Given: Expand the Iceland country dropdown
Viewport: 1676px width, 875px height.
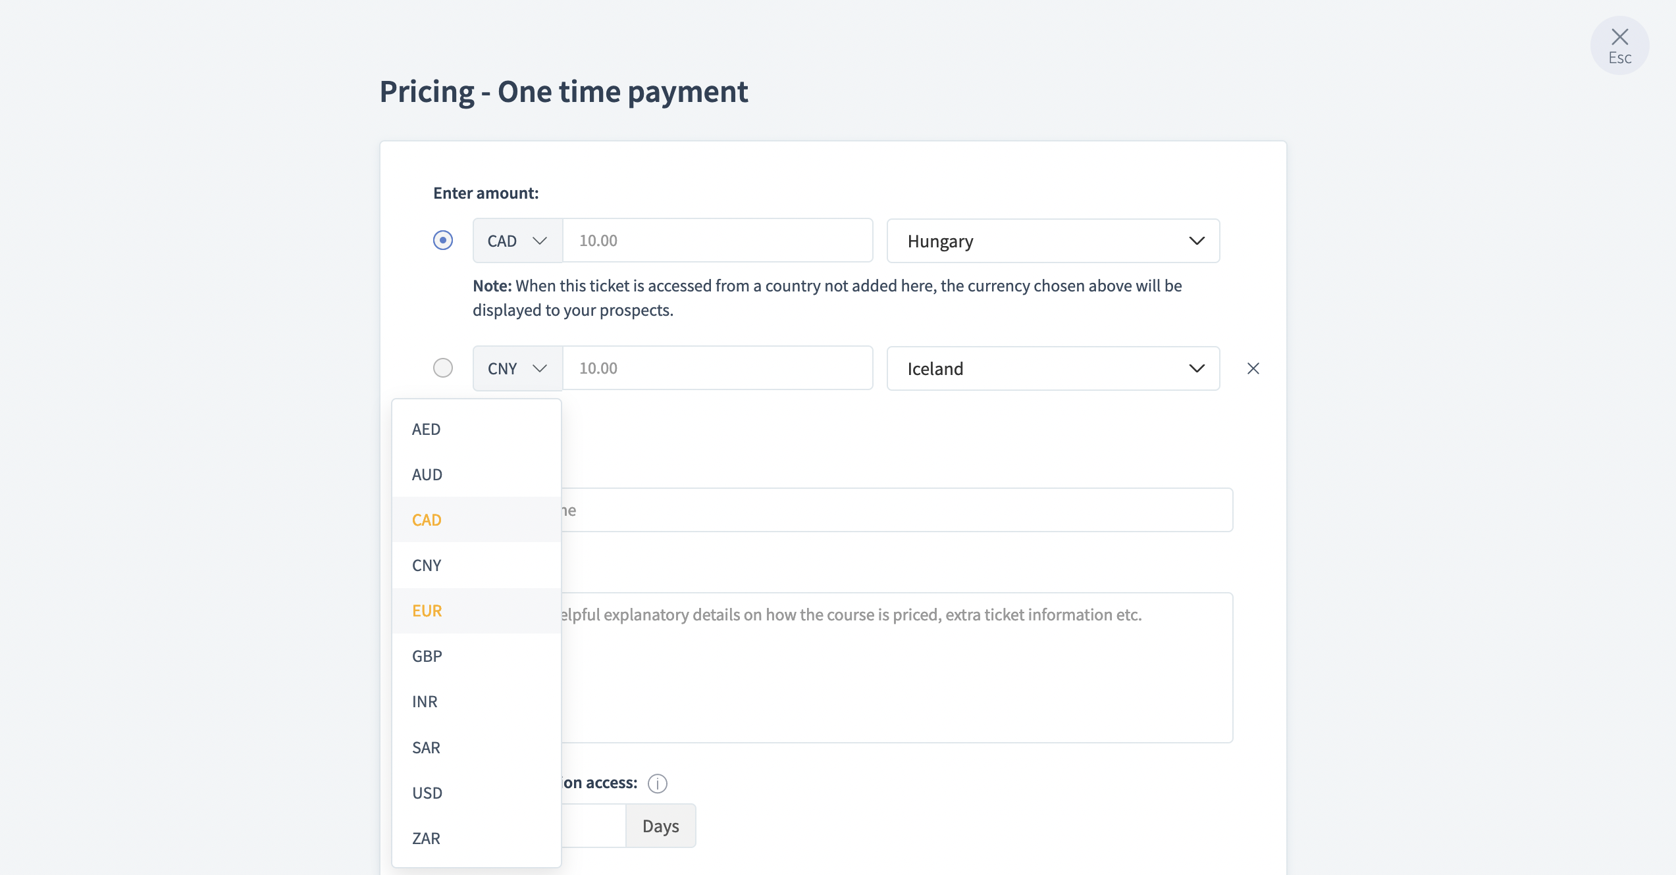Looking at the screenshot, I should pos(1053,368).
